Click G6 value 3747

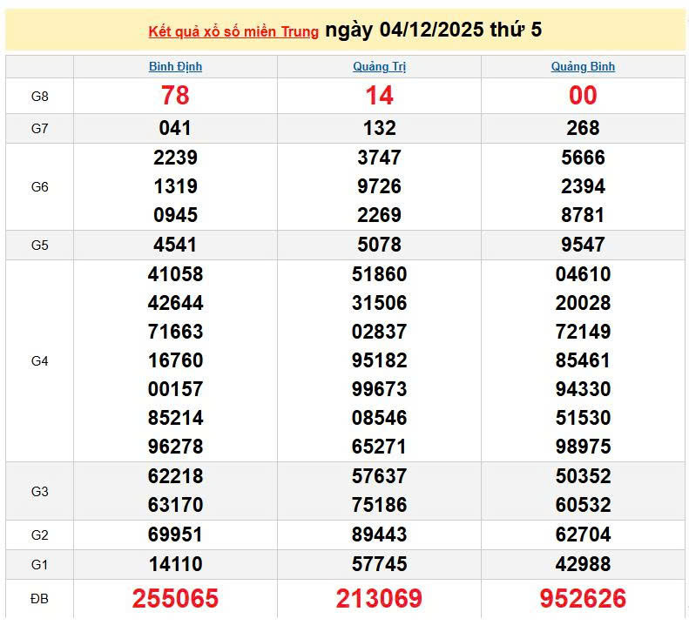coord(379,158)
